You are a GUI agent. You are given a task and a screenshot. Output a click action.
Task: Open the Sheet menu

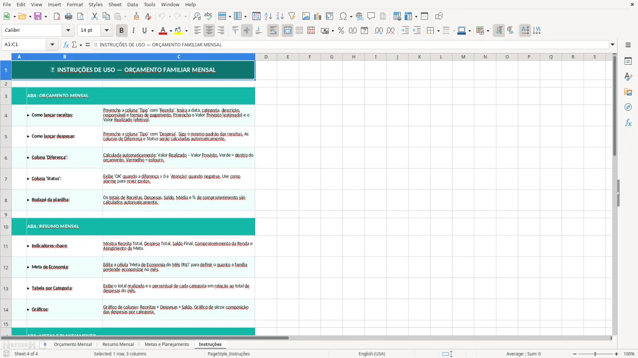(115, 4)
